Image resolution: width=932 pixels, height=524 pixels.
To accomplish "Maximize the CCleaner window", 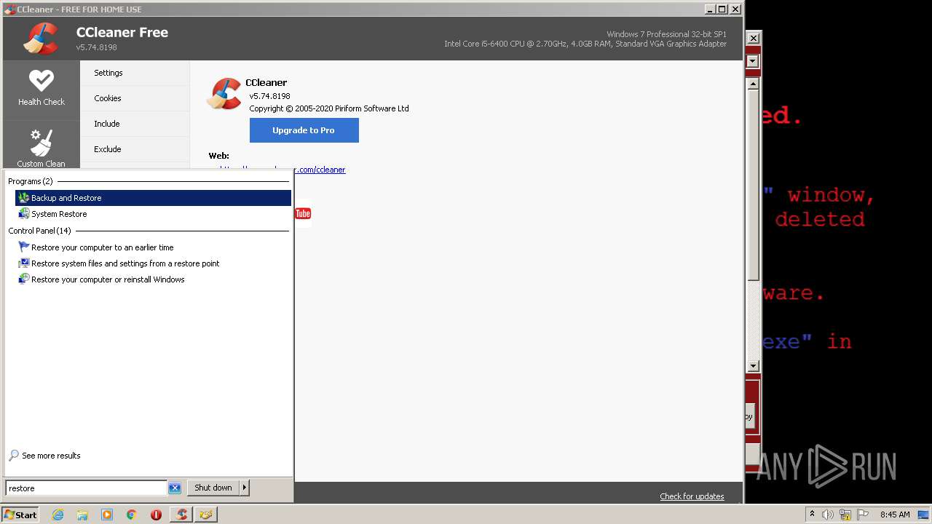I will (x=722, y=9).
